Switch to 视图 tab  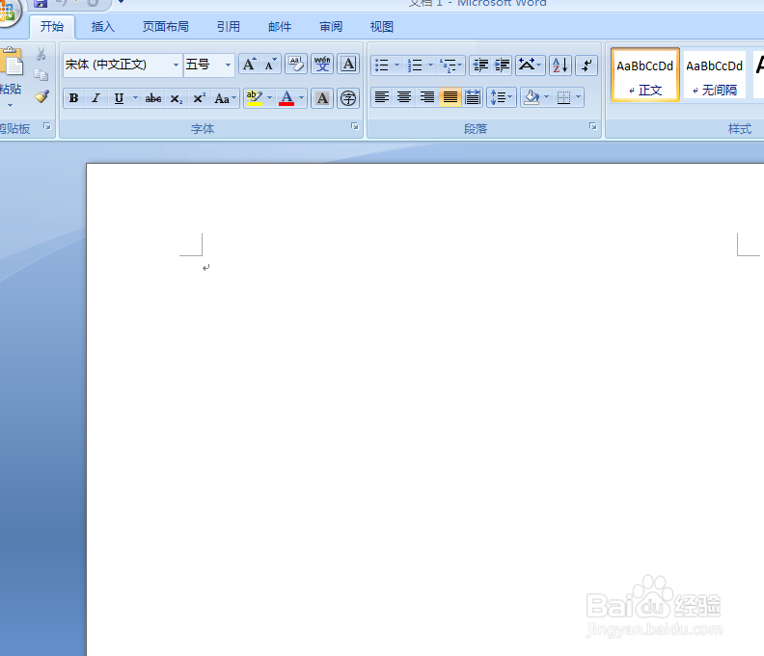[x=381, y=27]
